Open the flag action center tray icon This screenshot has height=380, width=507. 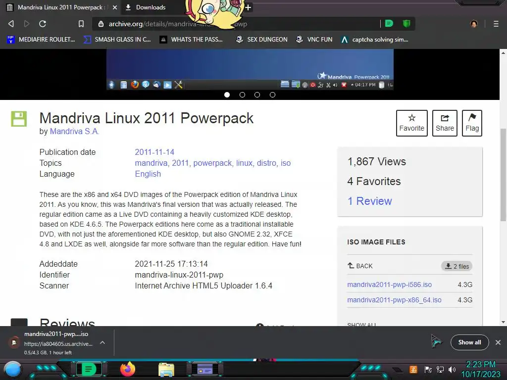click(x=428, y=370)
